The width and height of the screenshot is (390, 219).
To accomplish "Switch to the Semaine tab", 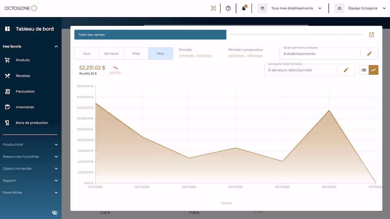I will [111, 53].
